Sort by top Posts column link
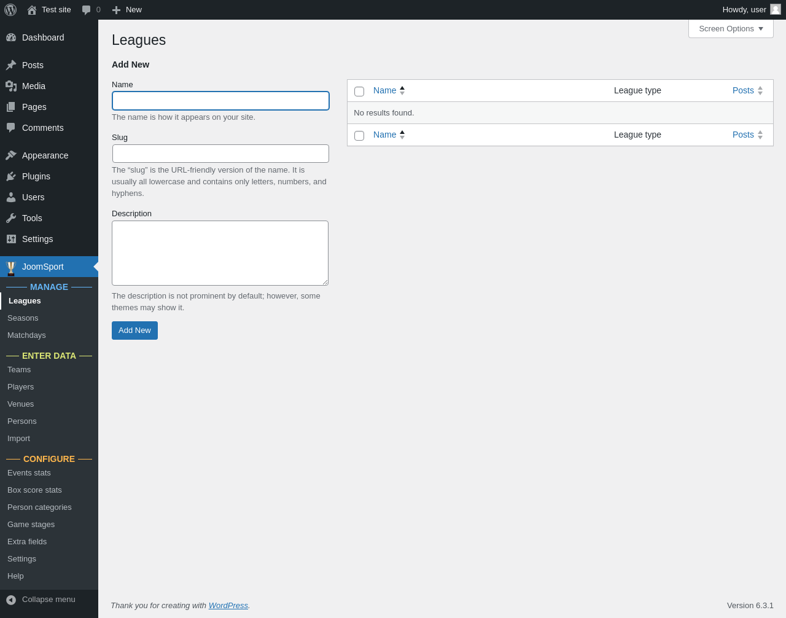Viewport: 786px width, 618px height. pyautogui.click(x=743, y=90)
